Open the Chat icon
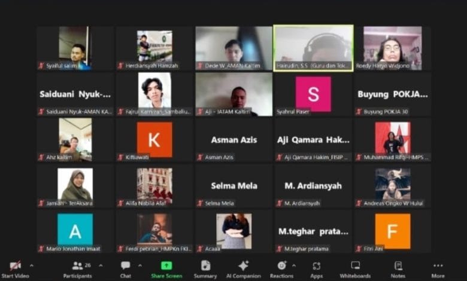 pyautogui.click(x=125, y=265)
